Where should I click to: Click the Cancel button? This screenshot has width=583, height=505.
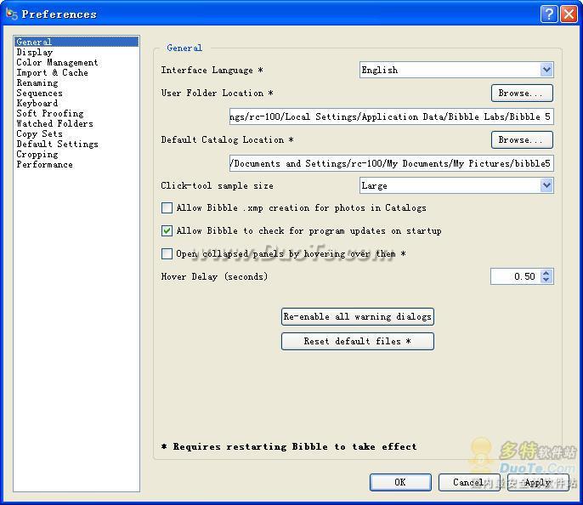(469, 482)
